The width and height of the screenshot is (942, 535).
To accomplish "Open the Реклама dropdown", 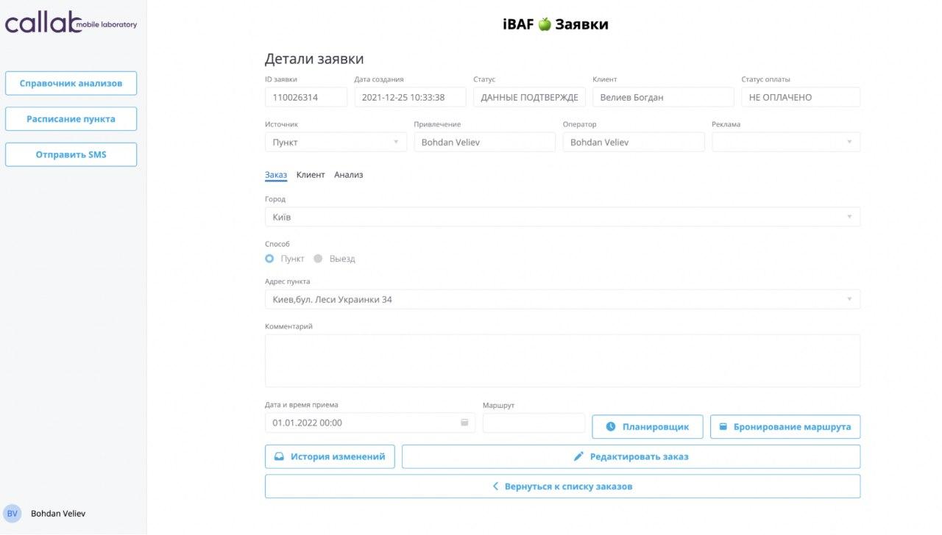I will point(785,142).
